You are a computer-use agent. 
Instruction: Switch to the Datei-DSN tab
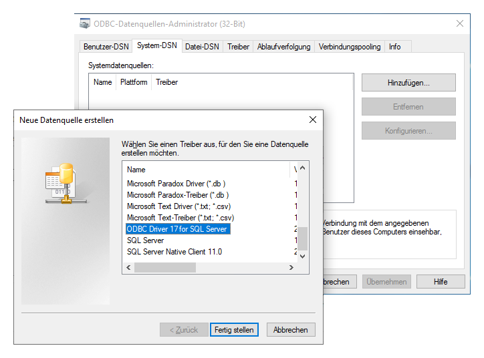click(202, 47)
